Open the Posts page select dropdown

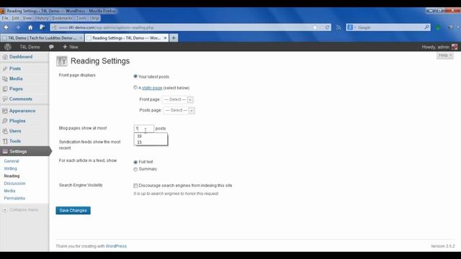[x=179, y=110]
